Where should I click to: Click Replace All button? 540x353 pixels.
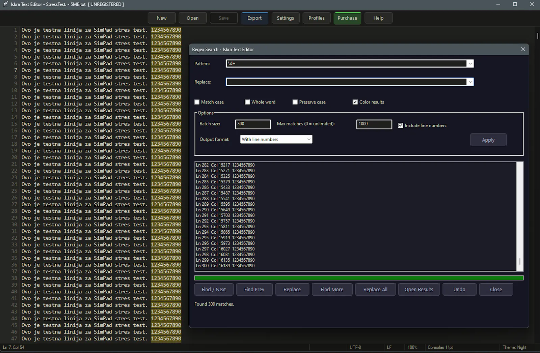[375, 289]
